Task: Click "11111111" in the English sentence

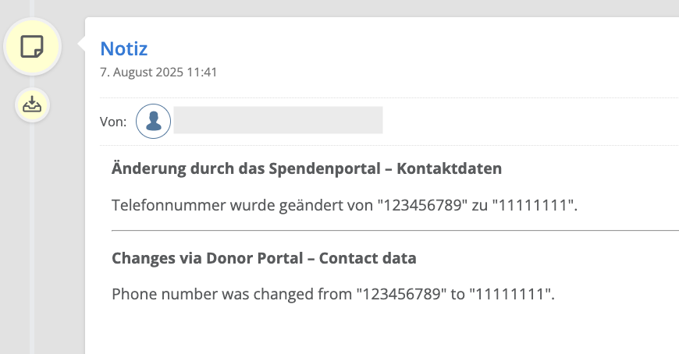Action: pyautogui.click(x=510, y=294)
